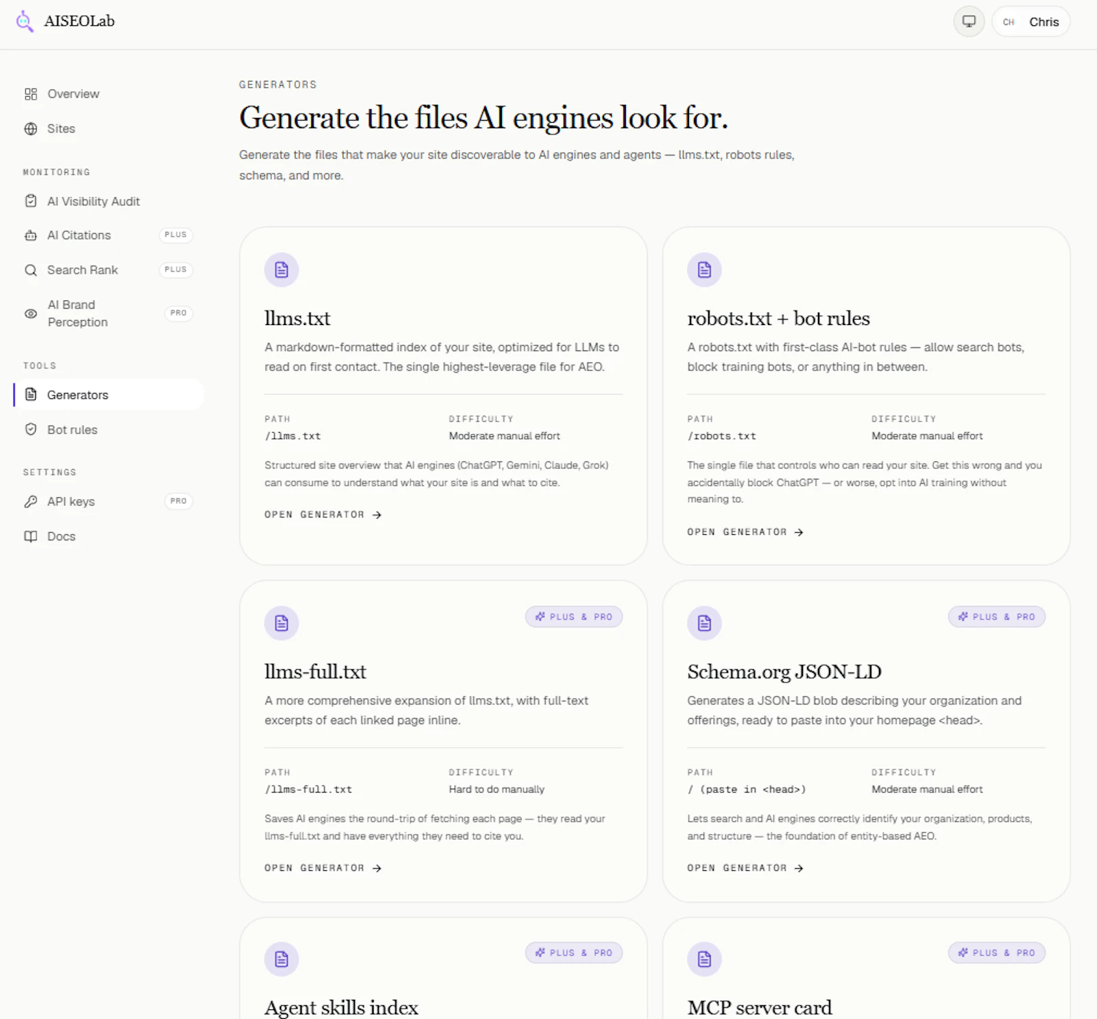The image size is (1097, 1019).
Task: Open generator for llms-full.txt card
Action: tap(323, 868)
